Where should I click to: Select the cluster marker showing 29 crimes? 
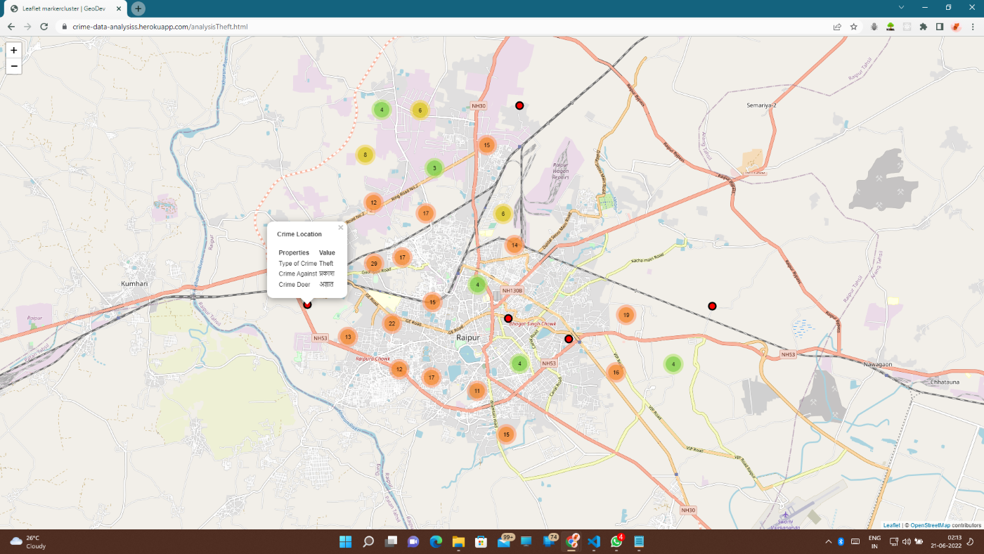(373, 262)
